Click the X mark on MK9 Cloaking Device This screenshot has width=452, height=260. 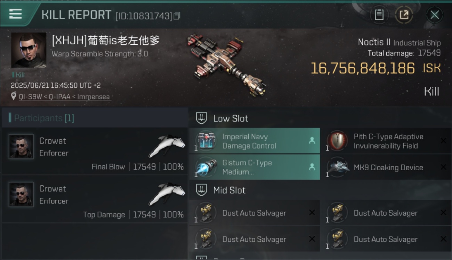(x=443, y=167)
